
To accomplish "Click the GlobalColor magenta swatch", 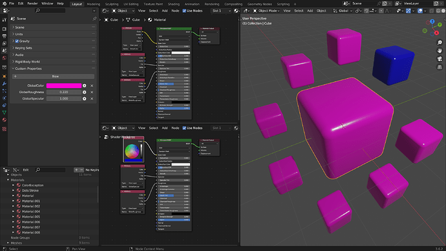I will tap(64, 85).
